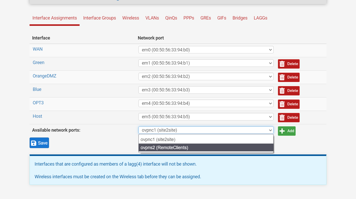356x199 pixels.
Task: Click the trash icon in OrangeDMZ row
Action: click(282, 77)
